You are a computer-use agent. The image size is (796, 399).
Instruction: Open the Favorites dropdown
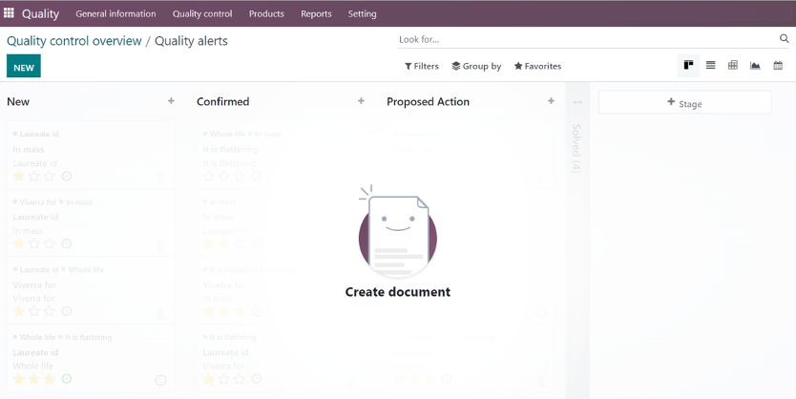(x=537, y=66)
